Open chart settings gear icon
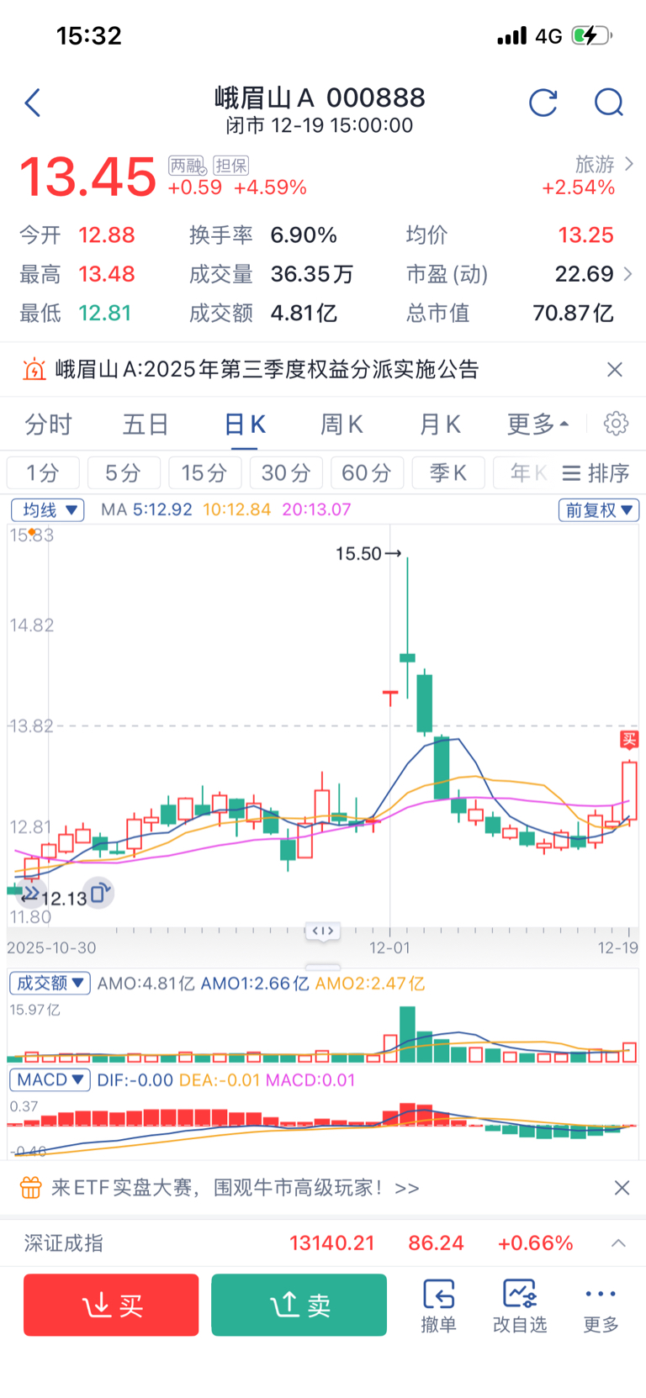This screenshot has width=646, height=1398. (x=616, y=424)
